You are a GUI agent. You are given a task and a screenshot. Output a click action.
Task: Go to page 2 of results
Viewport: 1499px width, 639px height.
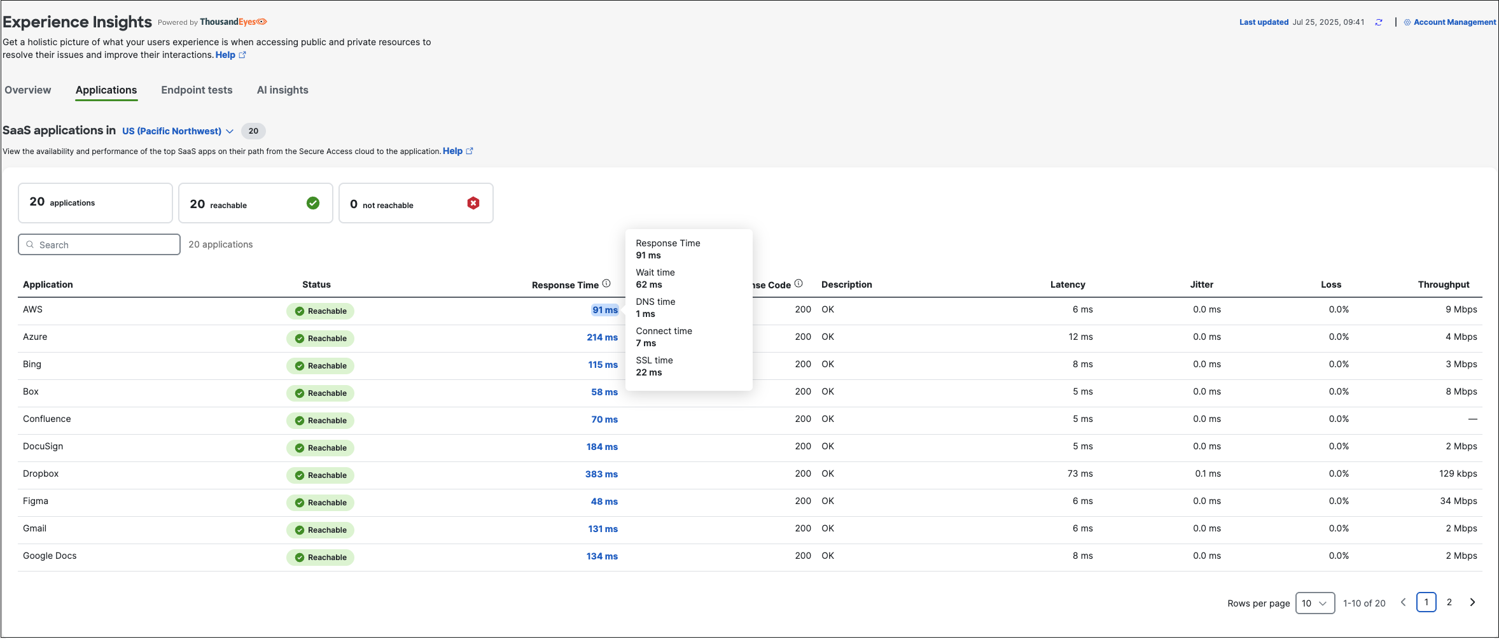pos(1449,602)
